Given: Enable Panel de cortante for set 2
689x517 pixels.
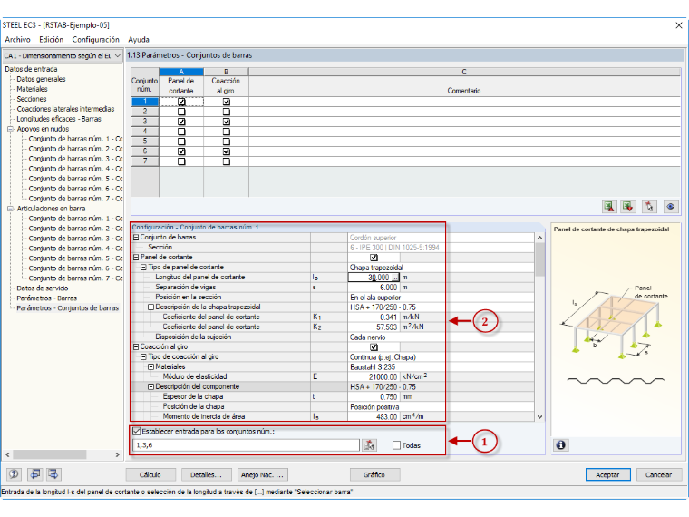Looking at the screenshot, I should 181,112.
